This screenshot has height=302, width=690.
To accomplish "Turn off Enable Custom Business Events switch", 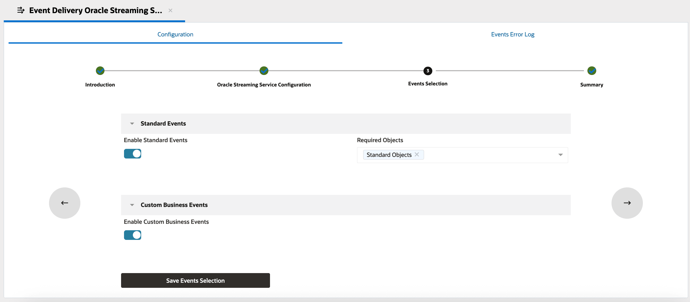I will tap(133, 235).
